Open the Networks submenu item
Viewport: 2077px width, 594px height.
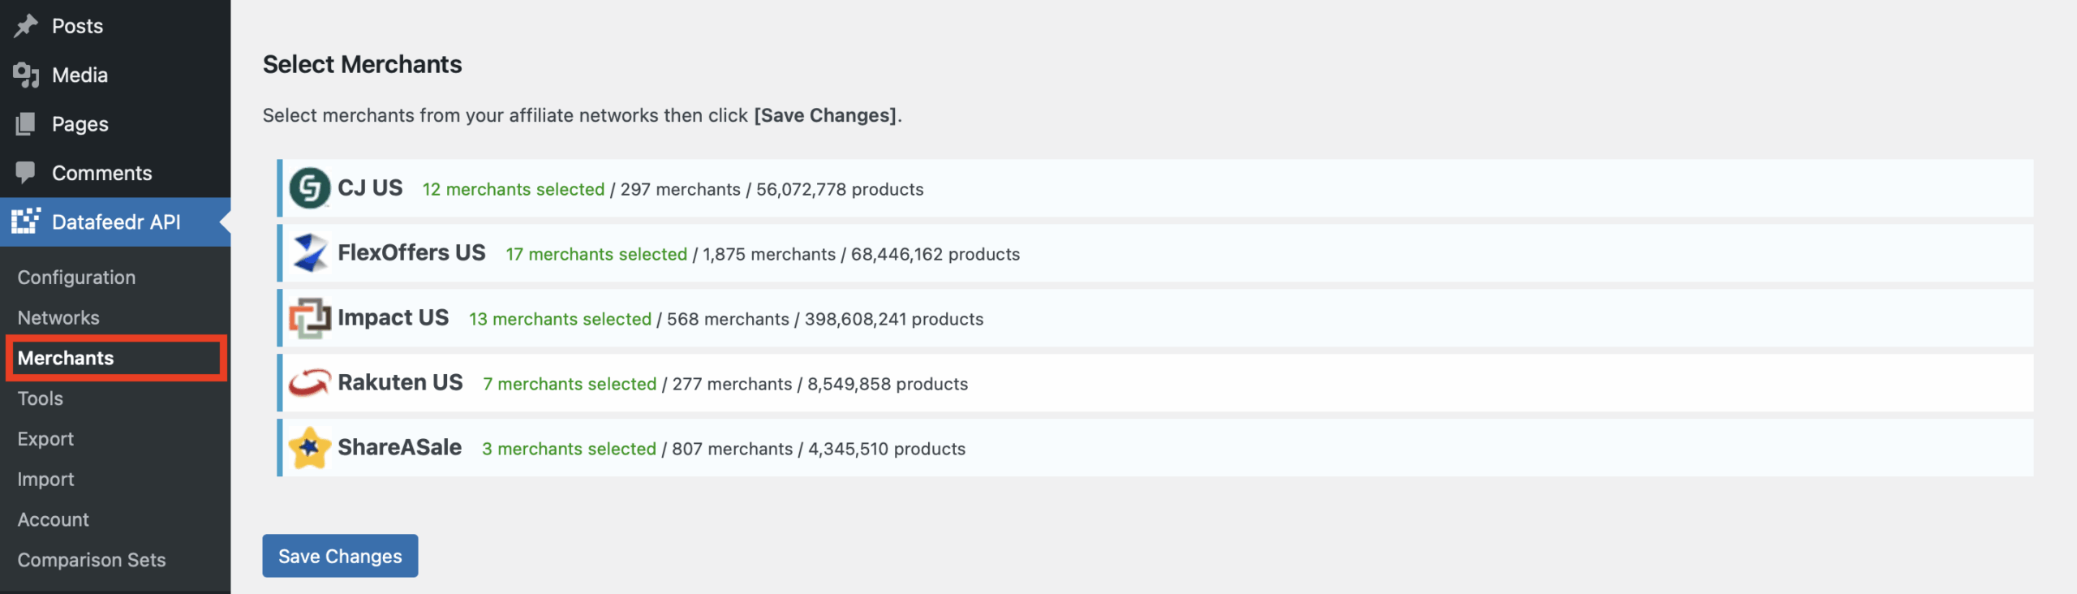tap(58, 317)
